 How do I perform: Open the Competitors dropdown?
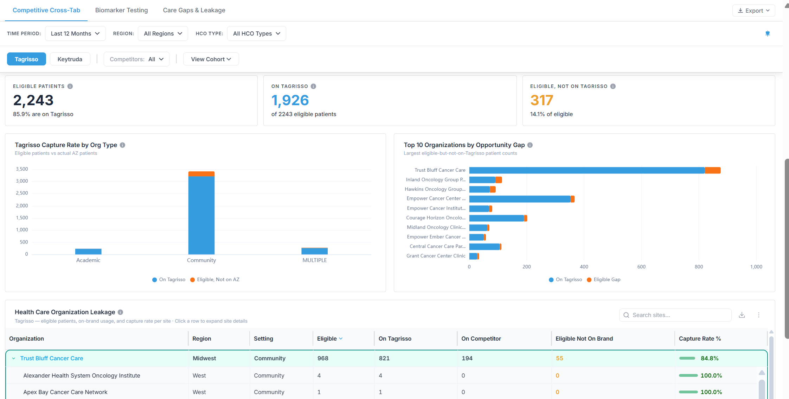pyautogui.click(x=136, y=59)
